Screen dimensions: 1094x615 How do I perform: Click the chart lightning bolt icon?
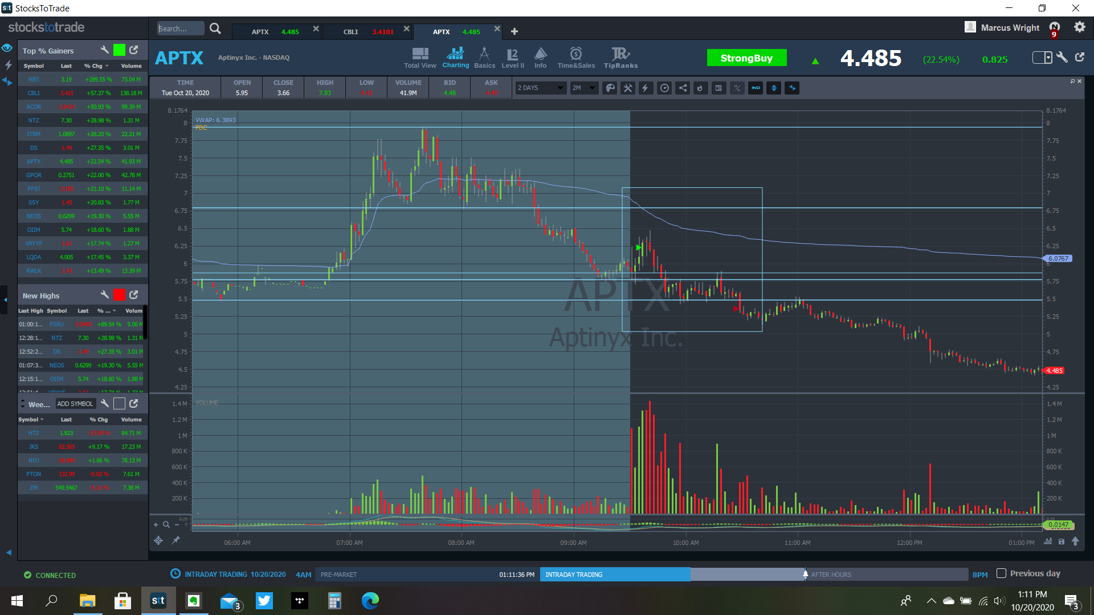[646, 88]
